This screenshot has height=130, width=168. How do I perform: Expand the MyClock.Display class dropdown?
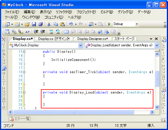click(x=80, y=45)
